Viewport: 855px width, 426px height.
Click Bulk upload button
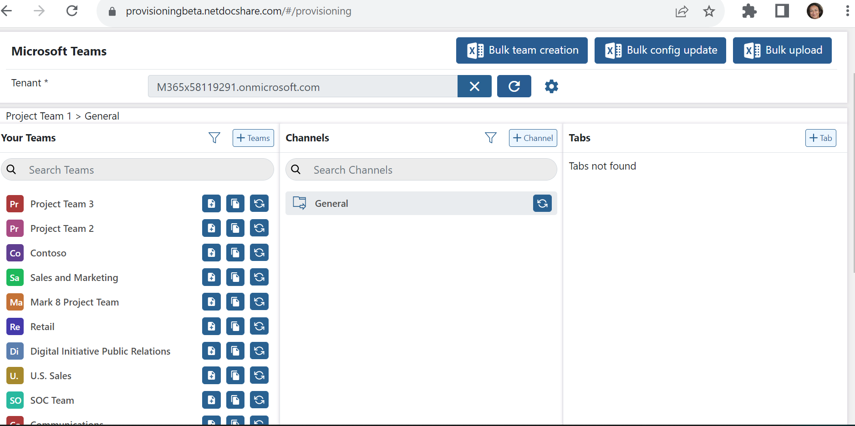[782, 50]
